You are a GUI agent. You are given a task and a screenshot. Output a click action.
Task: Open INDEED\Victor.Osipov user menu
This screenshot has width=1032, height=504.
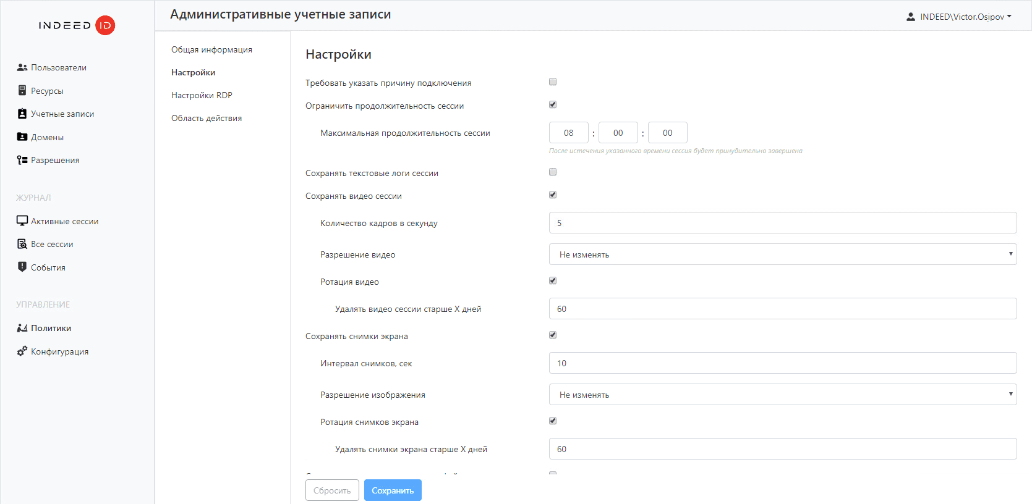tap(959, 17)
